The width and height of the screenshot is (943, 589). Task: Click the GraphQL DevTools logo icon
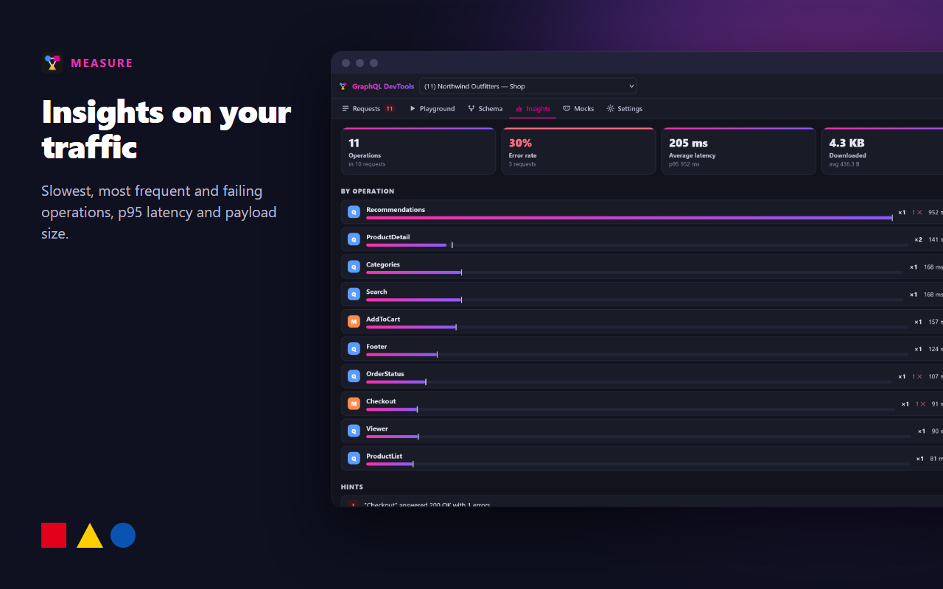click(x=343, y=86)
